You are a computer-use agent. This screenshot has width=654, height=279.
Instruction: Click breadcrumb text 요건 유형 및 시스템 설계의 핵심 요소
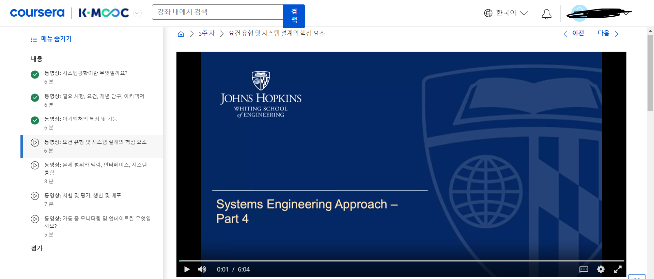coord(277,33)
